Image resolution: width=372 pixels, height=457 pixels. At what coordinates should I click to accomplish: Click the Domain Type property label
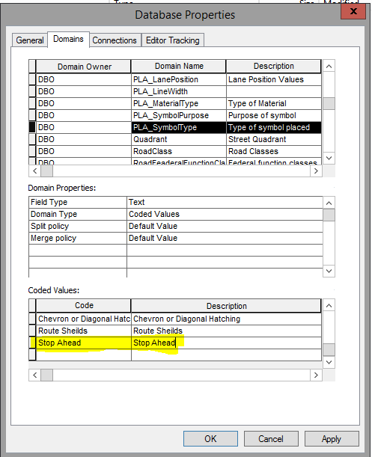[x=78, y=214]
